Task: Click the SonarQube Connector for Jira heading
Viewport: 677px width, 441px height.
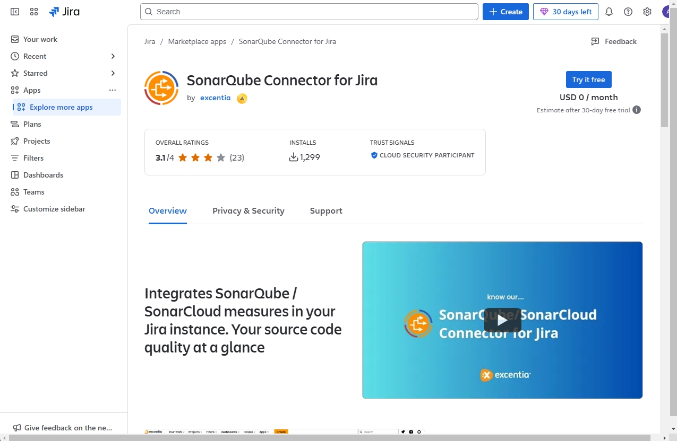Action: pyautogui.click(x=282, y=81)
